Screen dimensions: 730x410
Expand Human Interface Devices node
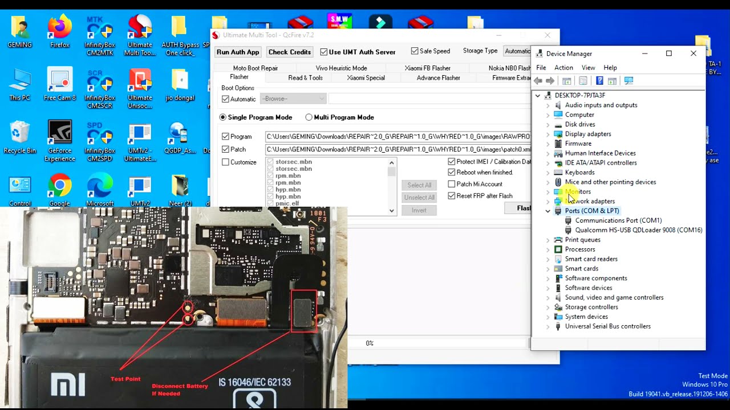[x=548, y=153]
